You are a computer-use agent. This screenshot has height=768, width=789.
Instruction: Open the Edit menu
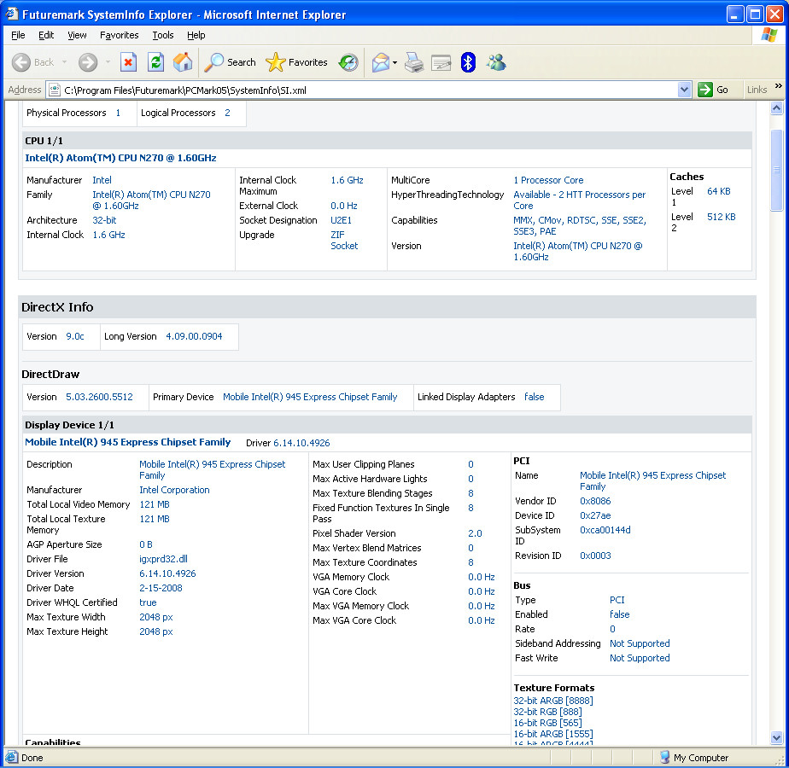tap(46, 35)
